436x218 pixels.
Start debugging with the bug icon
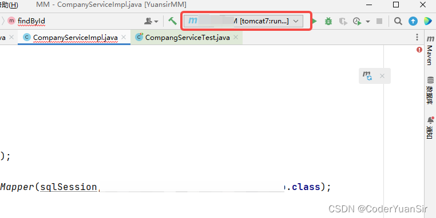(328, 21)
